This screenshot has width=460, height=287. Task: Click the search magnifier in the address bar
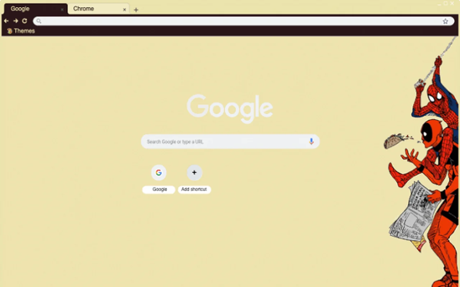[x=39, y=21]
